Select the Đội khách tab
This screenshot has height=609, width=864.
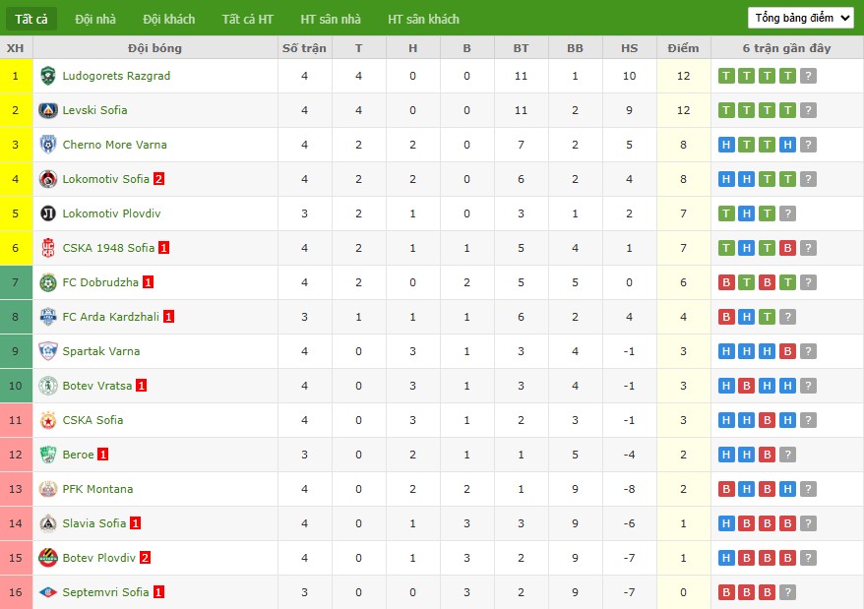click(168, 19)
